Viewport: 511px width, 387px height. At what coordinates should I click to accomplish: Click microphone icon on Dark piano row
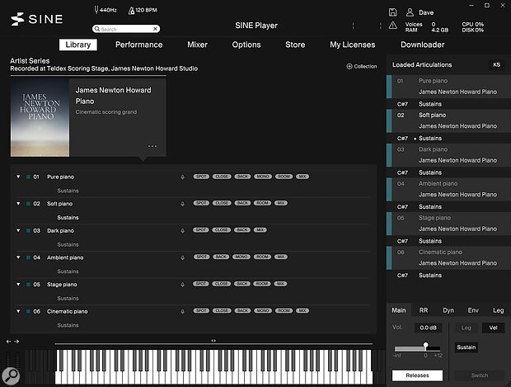coord(182,231)
